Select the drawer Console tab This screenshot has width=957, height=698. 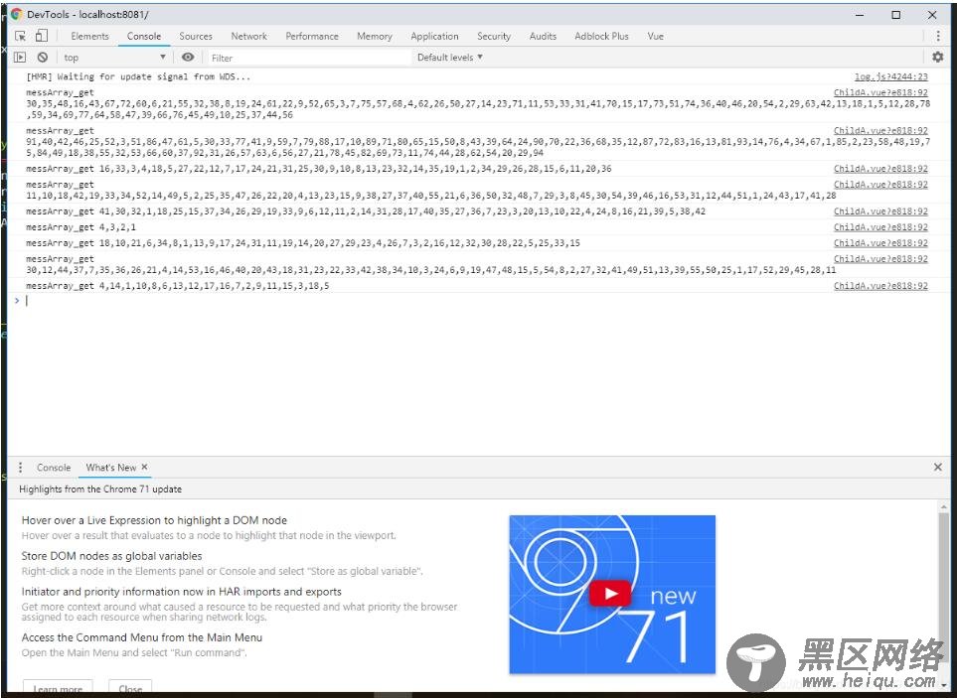(54, 468)
